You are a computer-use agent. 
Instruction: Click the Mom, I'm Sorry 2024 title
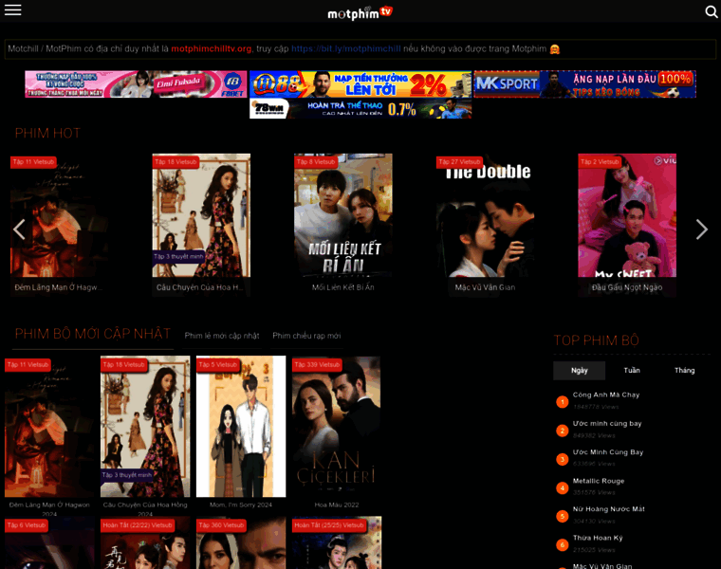pos(241,505)
